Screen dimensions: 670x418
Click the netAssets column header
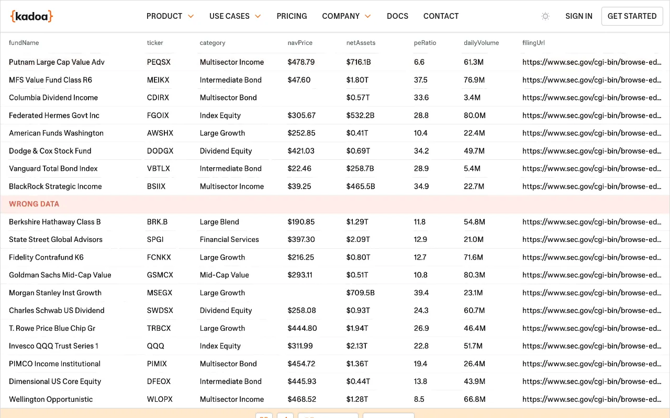point(361,43)
